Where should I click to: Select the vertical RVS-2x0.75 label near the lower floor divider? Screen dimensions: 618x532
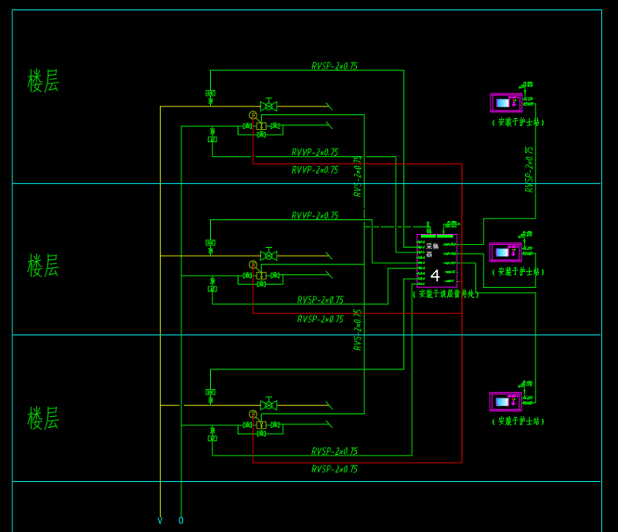click(358, 330)
